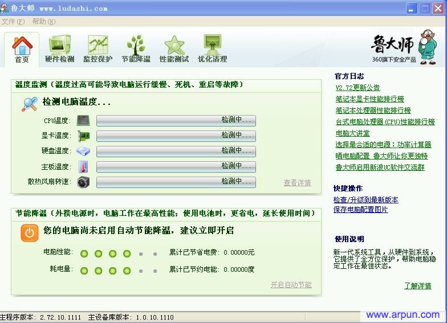Image resolution: width=447 pixels, height=323 pixels.
Task: Click the CPU chip icon
Action: (x=83, y=121)
